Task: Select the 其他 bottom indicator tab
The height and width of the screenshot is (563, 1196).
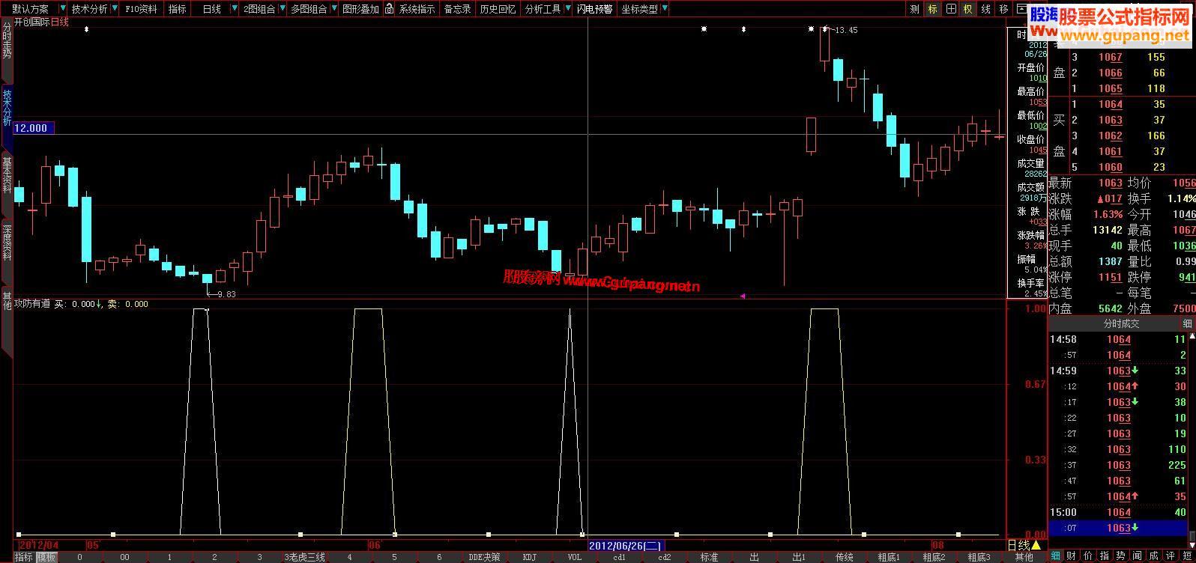Action: tap(1024, 557)
